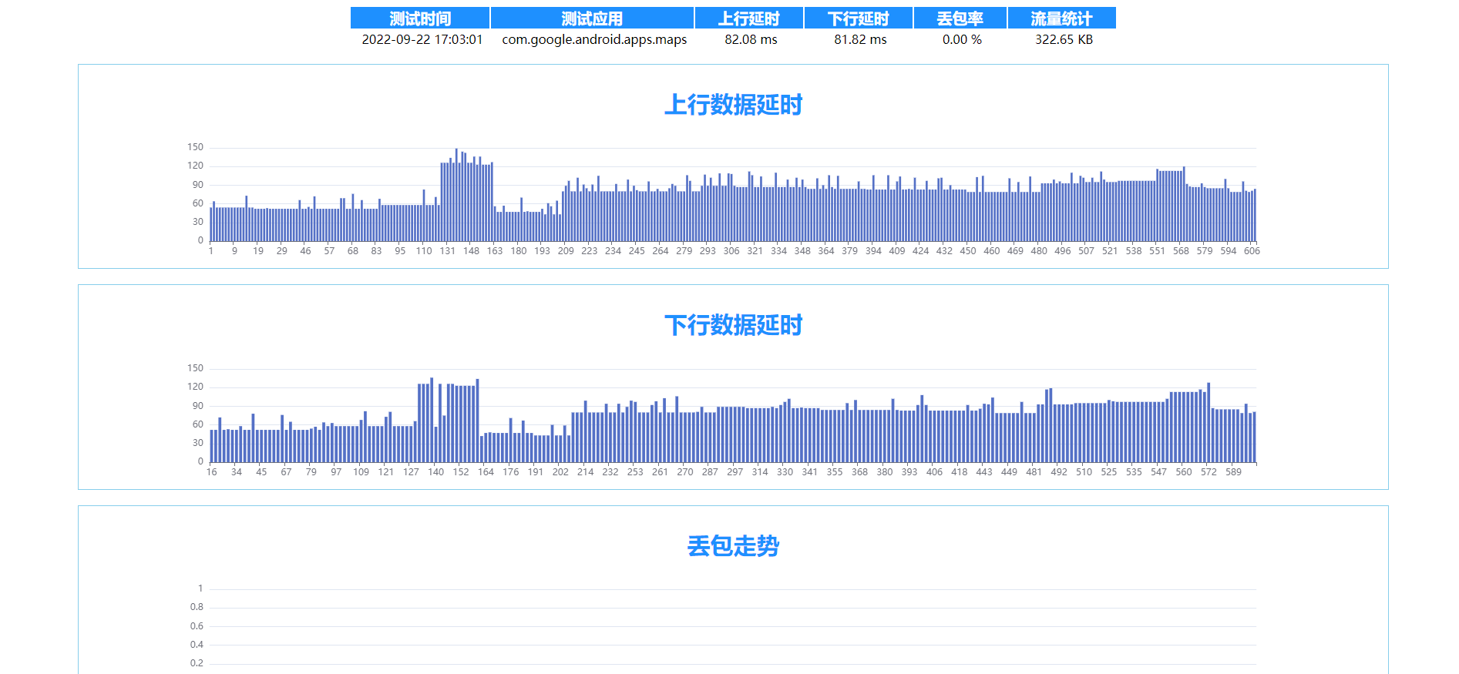Click x-axis label 314 in the 下行数据延时 chart
This screenshot has width=1459, height=674.
pyautogui.click(x=760, y=472)
